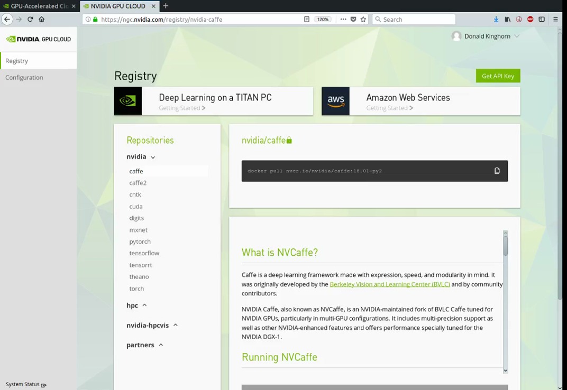Image resolution: width=567 pixels, height=390 pixels.
Task: Go to the browser home page
Action: (x=42, y=19)
